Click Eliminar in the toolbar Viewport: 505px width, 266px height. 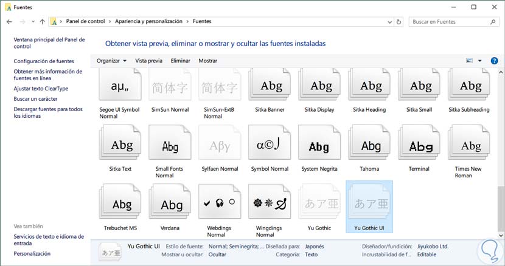tap(180, 61)
